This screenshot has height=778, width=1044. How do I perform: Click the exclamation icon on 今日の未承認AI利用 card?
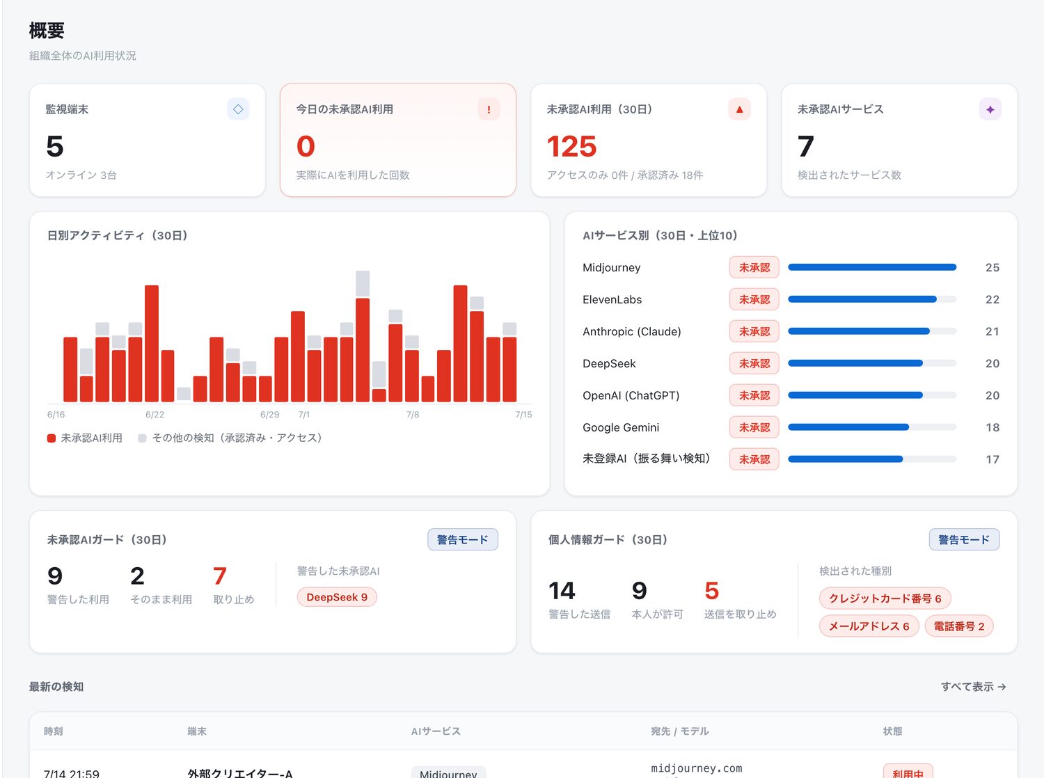(x=489, y=109)
